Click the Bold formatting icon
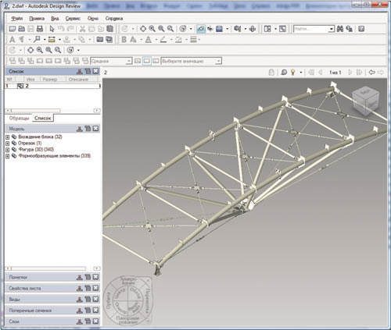Viewport: 391px width, 330px height. (124, 40)
